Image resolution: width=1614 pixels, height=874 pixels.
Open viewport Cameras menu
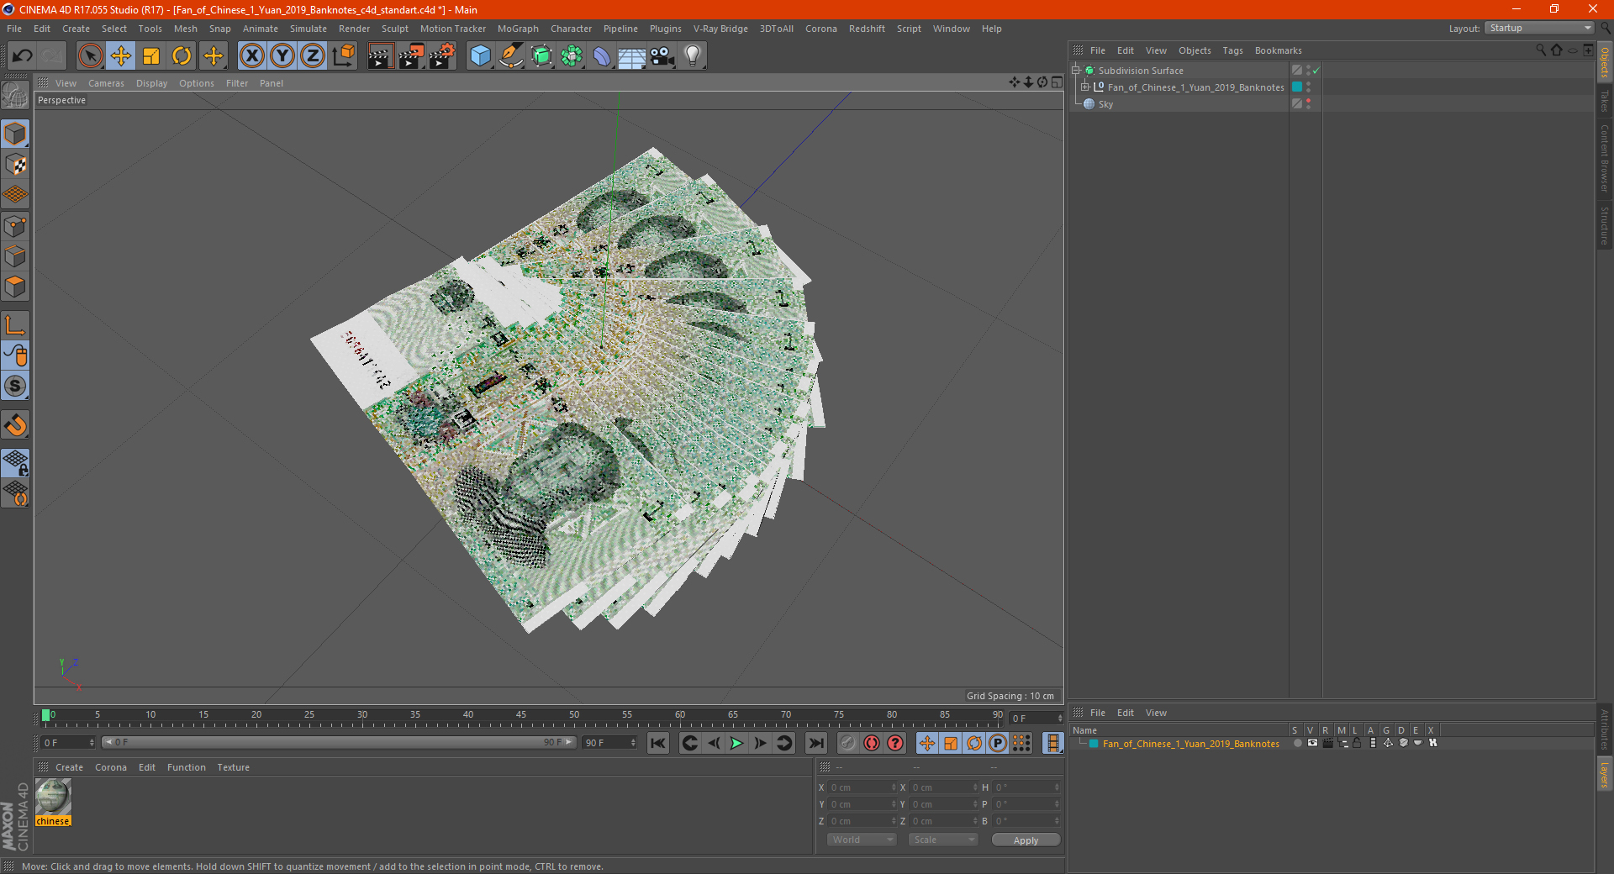pyautogui.click(x=106, y=83)
